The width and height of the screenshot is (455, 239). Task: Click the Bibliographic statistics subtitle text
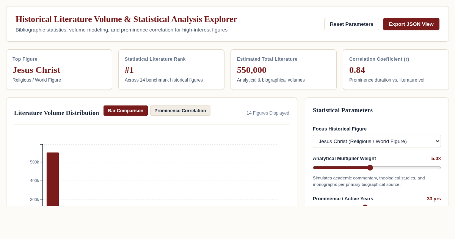click(x=121, y=30)
